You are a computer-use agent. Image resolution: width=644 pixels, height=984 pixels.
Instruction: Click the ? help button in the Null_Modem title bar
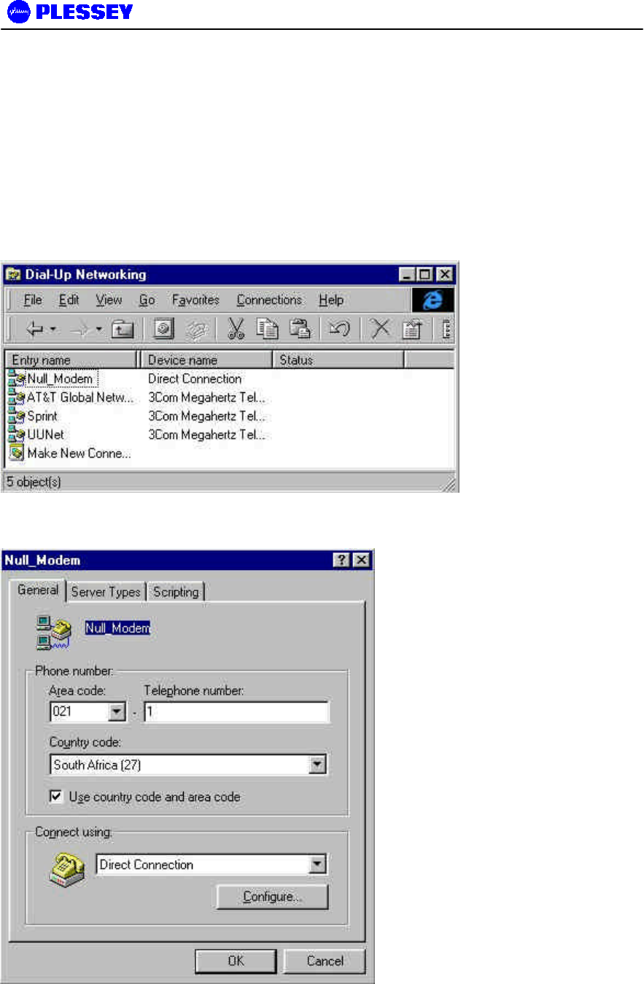tap(341, 560)
